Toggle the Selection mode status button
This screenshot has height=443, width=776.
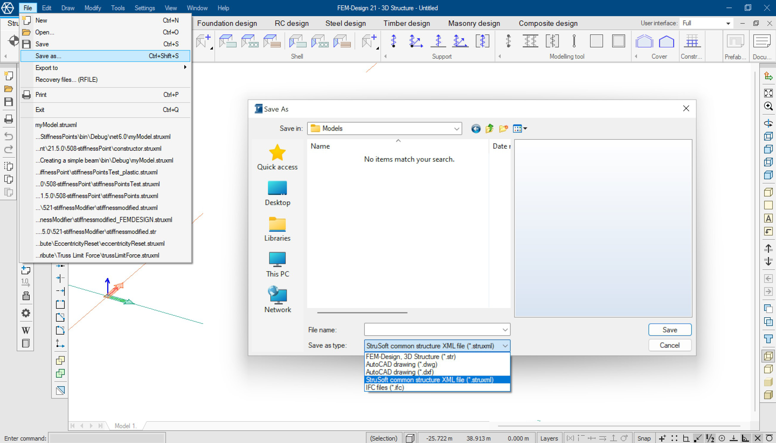coord(383,438)
